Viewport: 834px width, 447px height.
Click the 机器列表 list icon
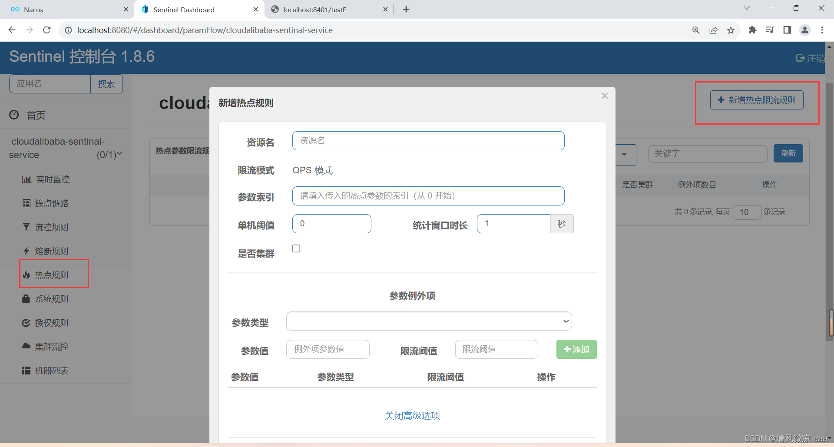(26, 371)
